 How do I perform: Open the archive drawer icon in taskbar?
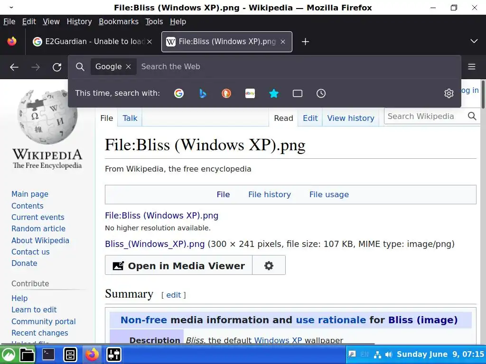(70, 355)
